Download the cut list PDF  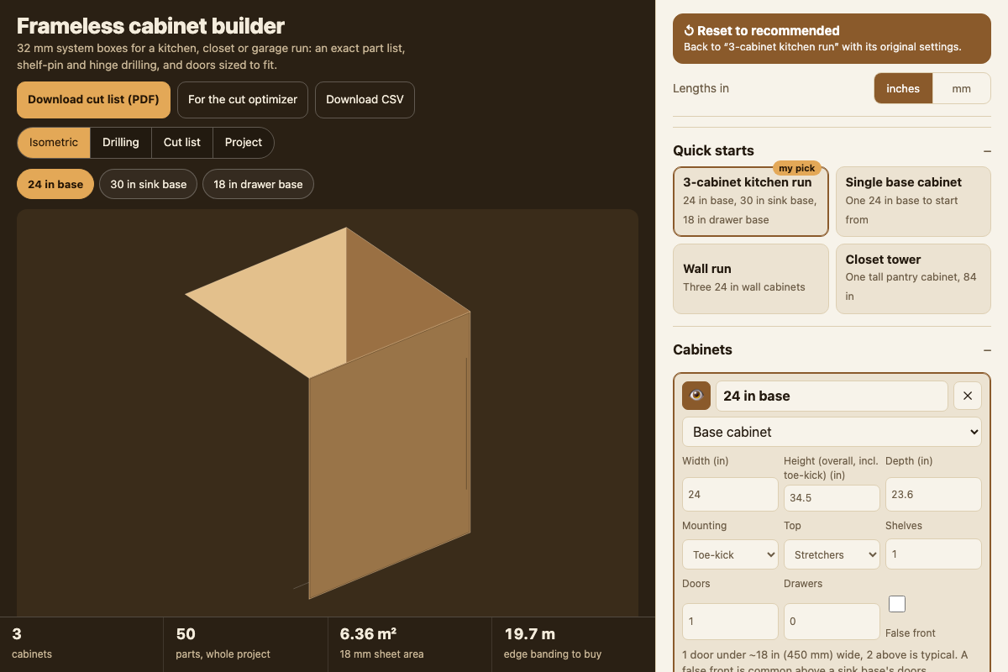93,100
